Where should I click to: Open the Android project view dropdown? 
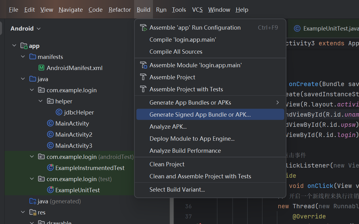(x=26, y=28)
